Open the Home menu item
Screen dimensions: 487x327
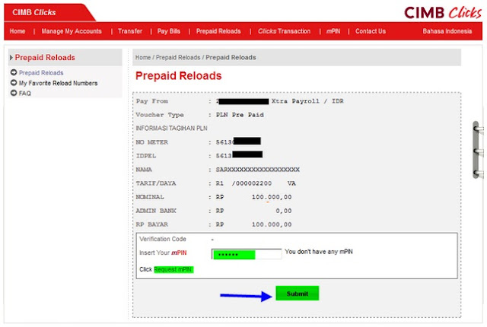[18, 31]
